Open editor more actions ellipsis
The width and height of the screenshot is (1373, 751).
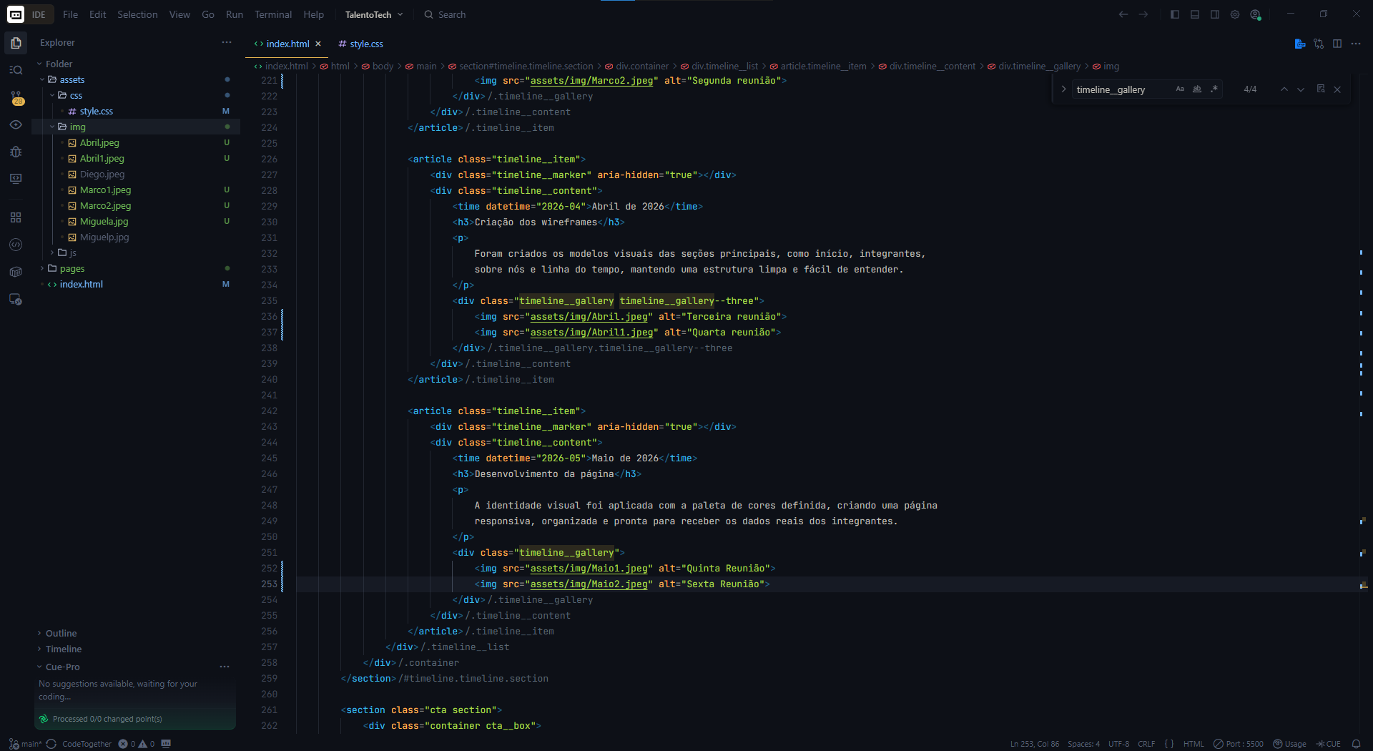1356,44
